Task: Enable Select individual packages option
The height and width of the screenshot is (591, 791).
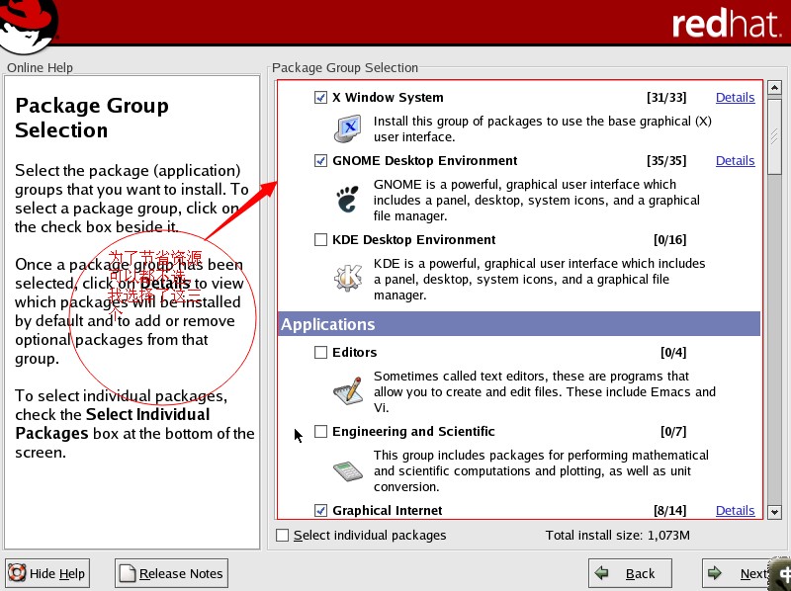Action: click(x=283, y=535)
